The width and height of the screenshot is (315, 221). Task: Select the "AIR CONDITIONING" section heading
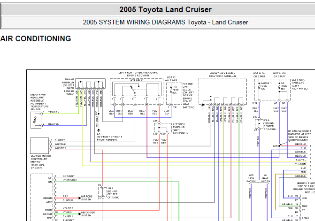point(36,38)
